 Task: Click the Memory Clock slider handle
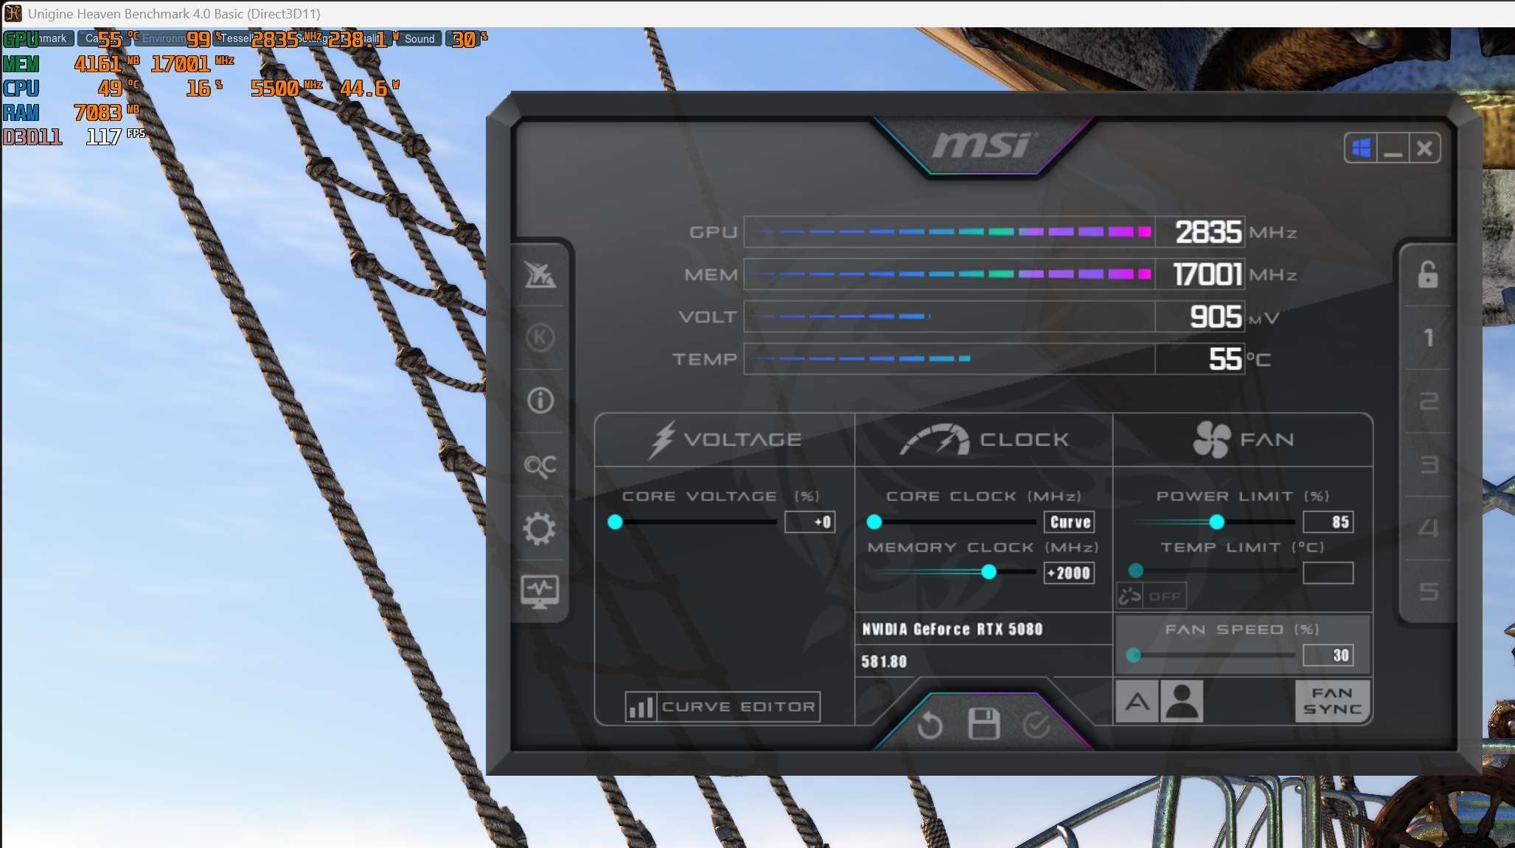pos(989,571)
